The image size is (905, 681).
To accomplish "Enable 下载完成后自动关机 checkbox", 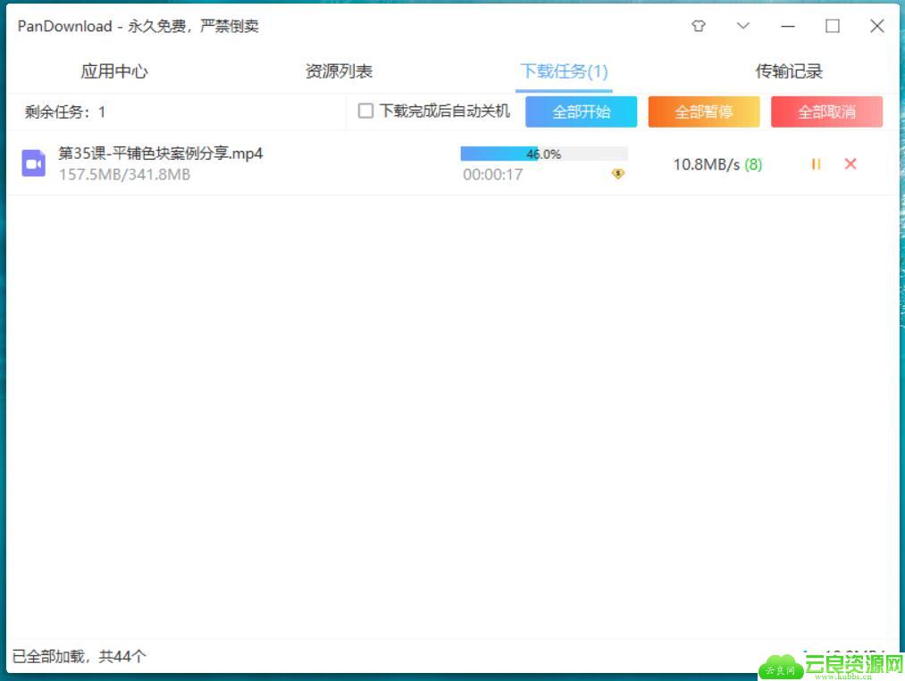I will click(365, 111).
